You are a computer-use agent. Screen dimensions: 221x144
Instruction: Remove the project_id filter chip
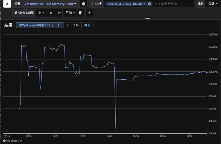[149, 4]
